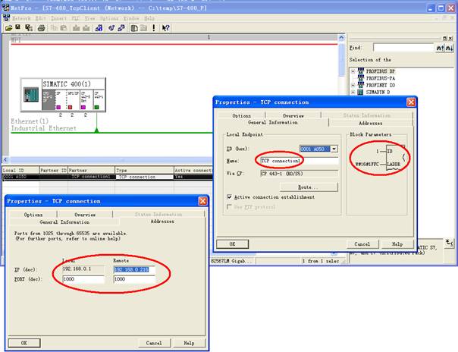Switch to Options tab in left Properties dialog
Screen dimensions: 458x352
point(33,215)
